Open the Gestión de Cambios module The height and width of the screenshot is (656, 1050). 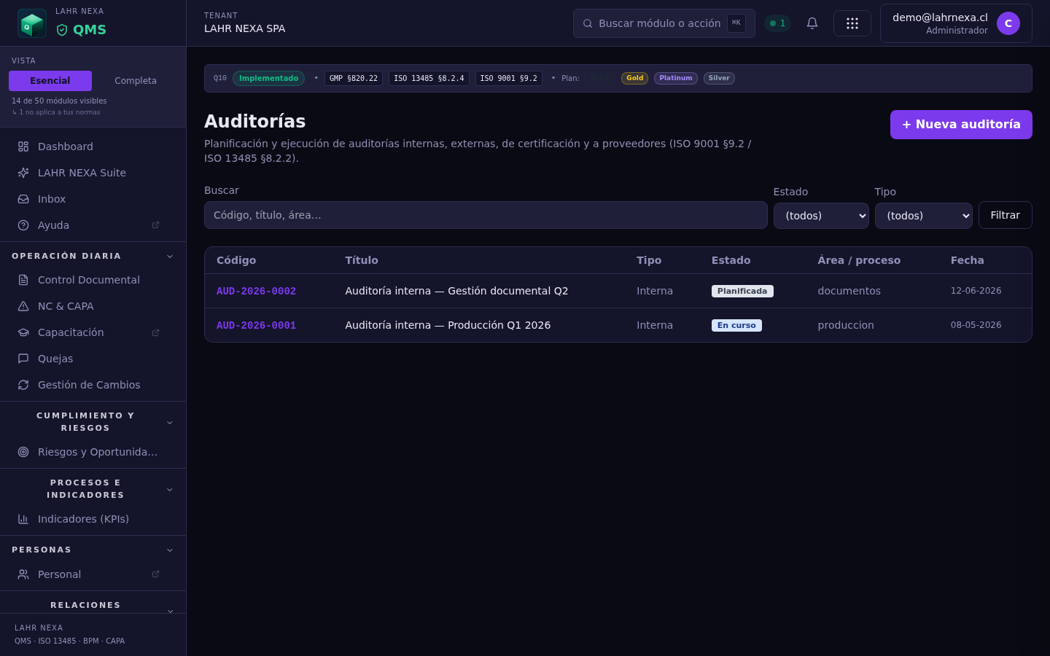click(x=93, y=385)
